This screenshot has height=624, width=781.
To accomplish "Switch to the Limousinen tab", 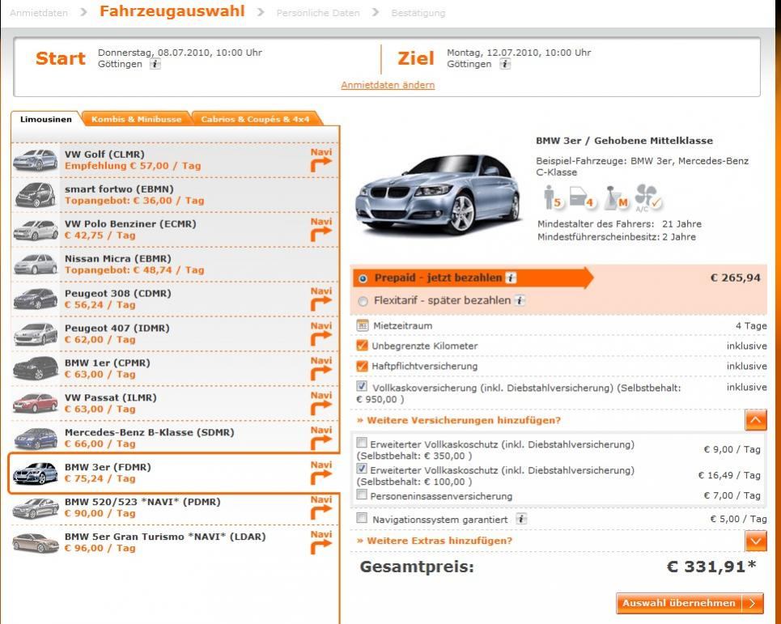I will 46,119.
